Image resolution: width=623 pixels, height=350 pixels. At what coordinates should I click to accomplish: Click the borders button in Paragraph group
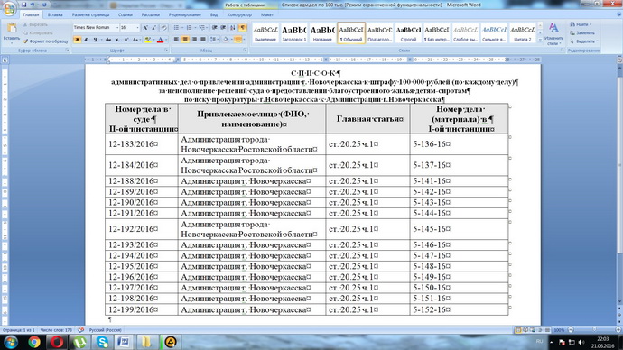coord(237,40)
